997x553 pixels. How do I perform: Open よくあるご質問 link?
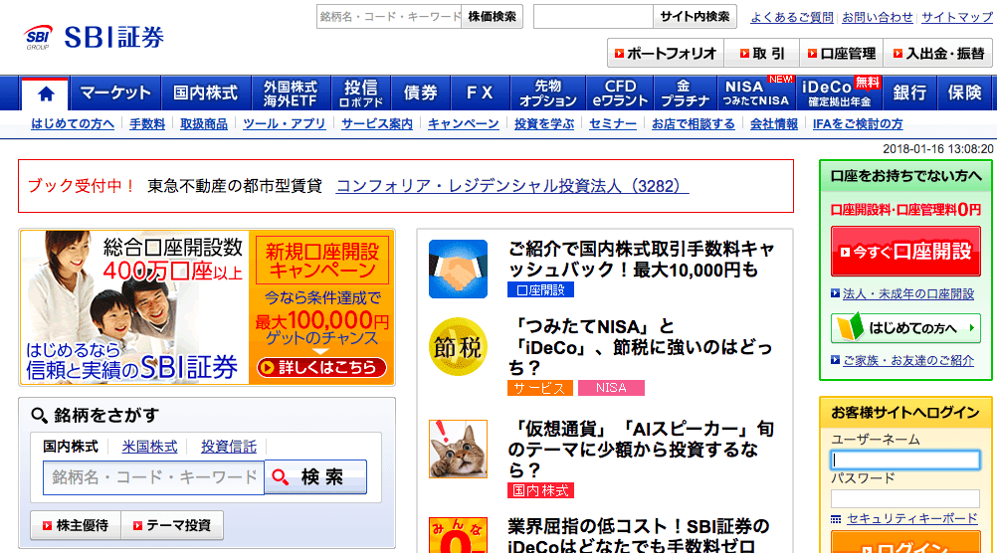[x=792, y=17]
